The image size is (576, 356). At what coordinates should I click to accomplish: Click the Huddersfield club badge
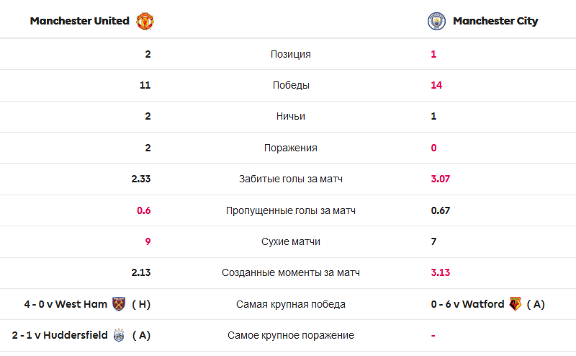(119, 335)
